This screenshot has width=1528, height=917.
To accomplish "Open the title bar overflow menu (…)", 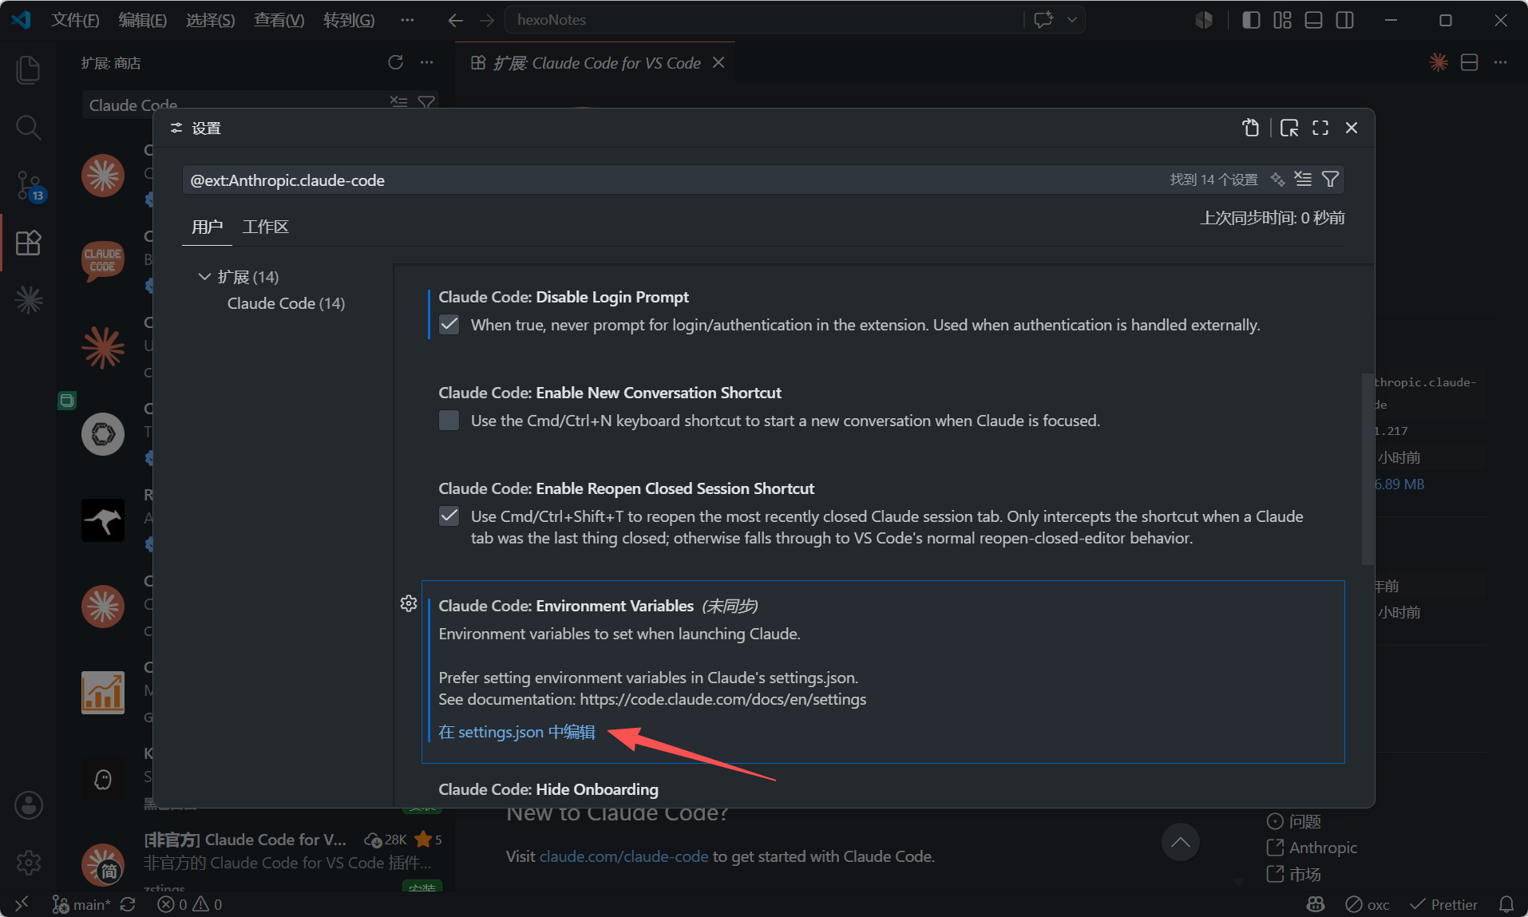I will pos(407,20).
